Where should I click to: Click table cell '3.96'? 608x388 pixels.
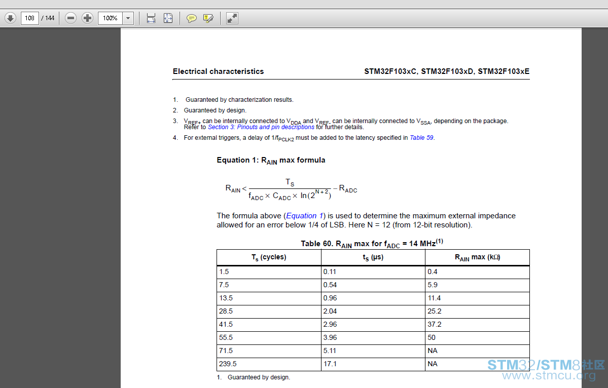coord(373,338)
